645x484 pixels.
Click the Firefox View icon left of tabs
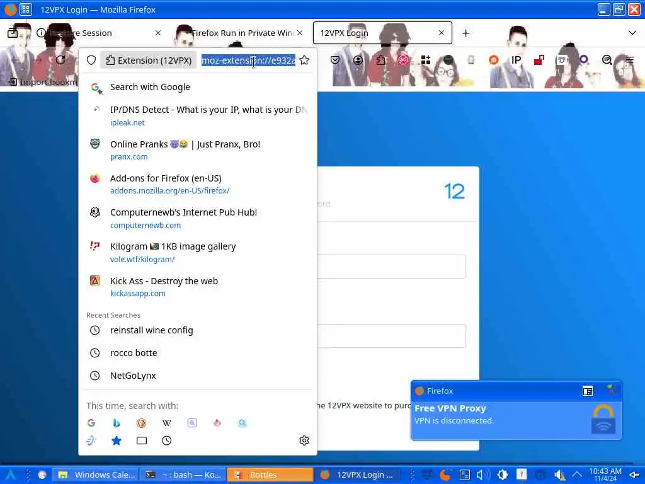coord(13,33)
